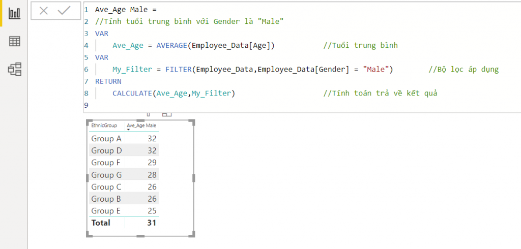Screen dimensions: 521x249
Task: Click the AVERAGE function in formula
Action: [x=171, y=45]
